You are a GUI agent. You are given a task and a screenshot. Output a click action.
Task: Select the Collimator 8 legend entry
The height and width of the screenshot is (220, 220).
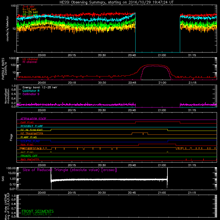(x=31, y=91)
